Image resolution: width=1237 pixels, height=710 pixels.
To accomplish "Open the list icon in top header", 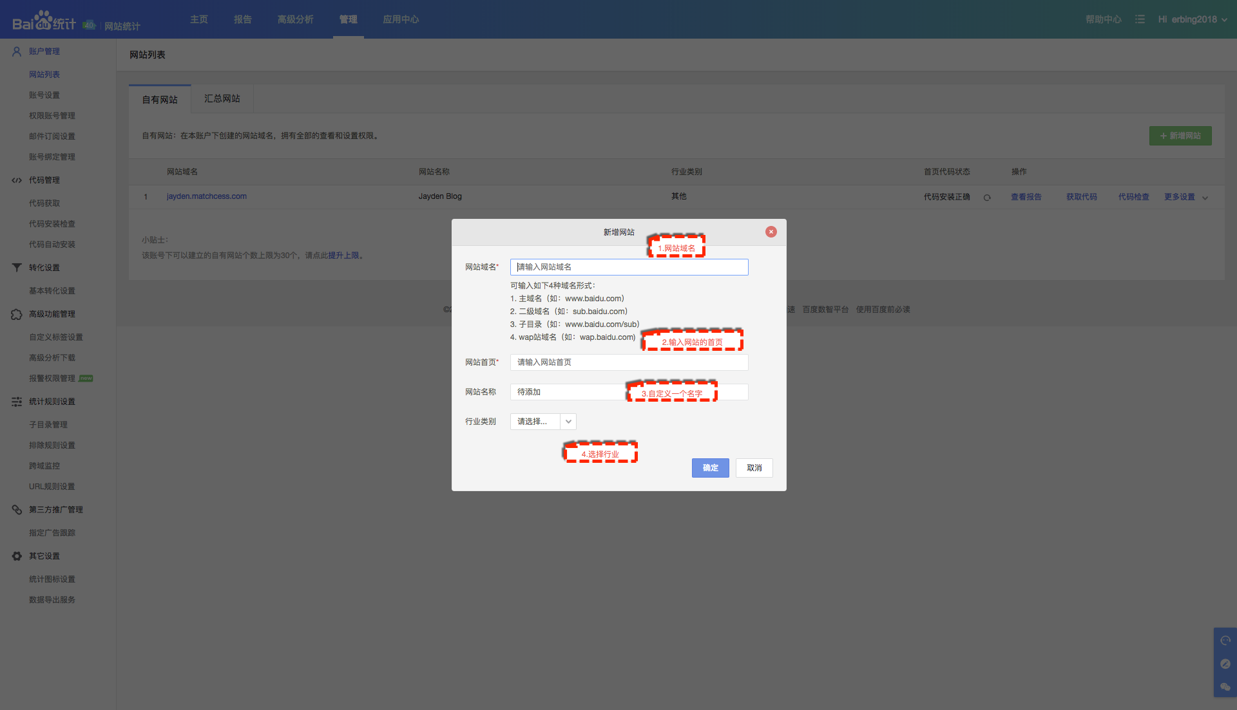I will (x=1140, y=19).
